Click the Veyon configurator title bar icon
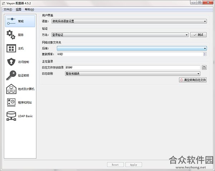Image resolution: width=215 pixels, height=171 pixels. pos(4,3)
